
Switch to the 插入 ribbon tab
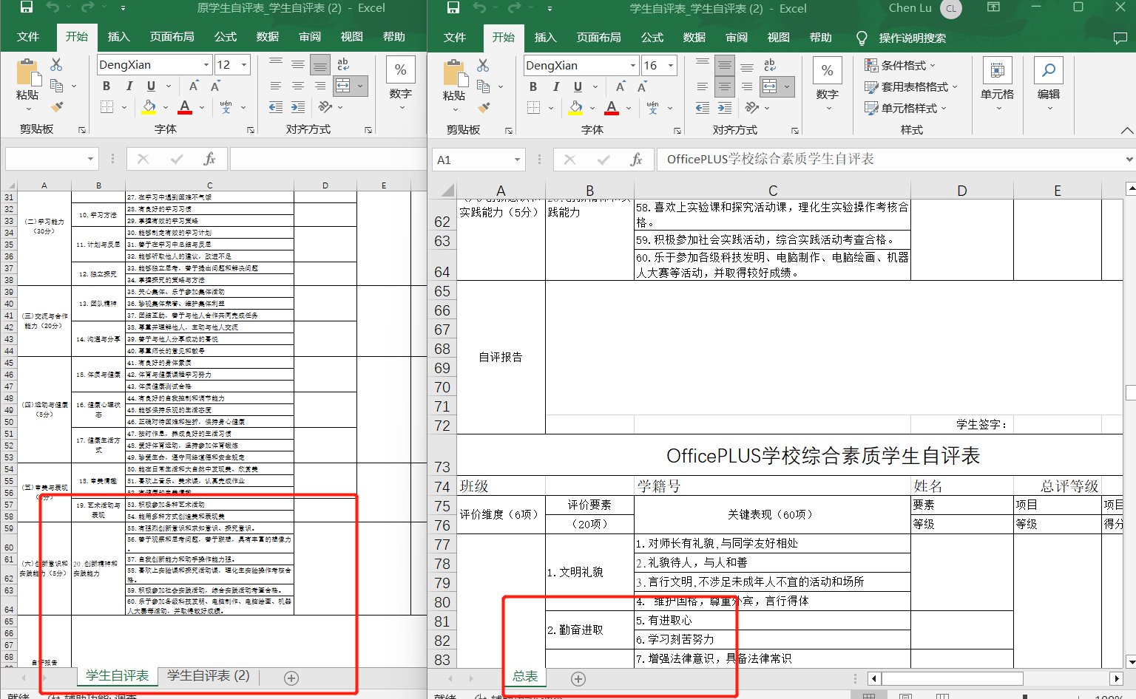[x=545, y=38]
